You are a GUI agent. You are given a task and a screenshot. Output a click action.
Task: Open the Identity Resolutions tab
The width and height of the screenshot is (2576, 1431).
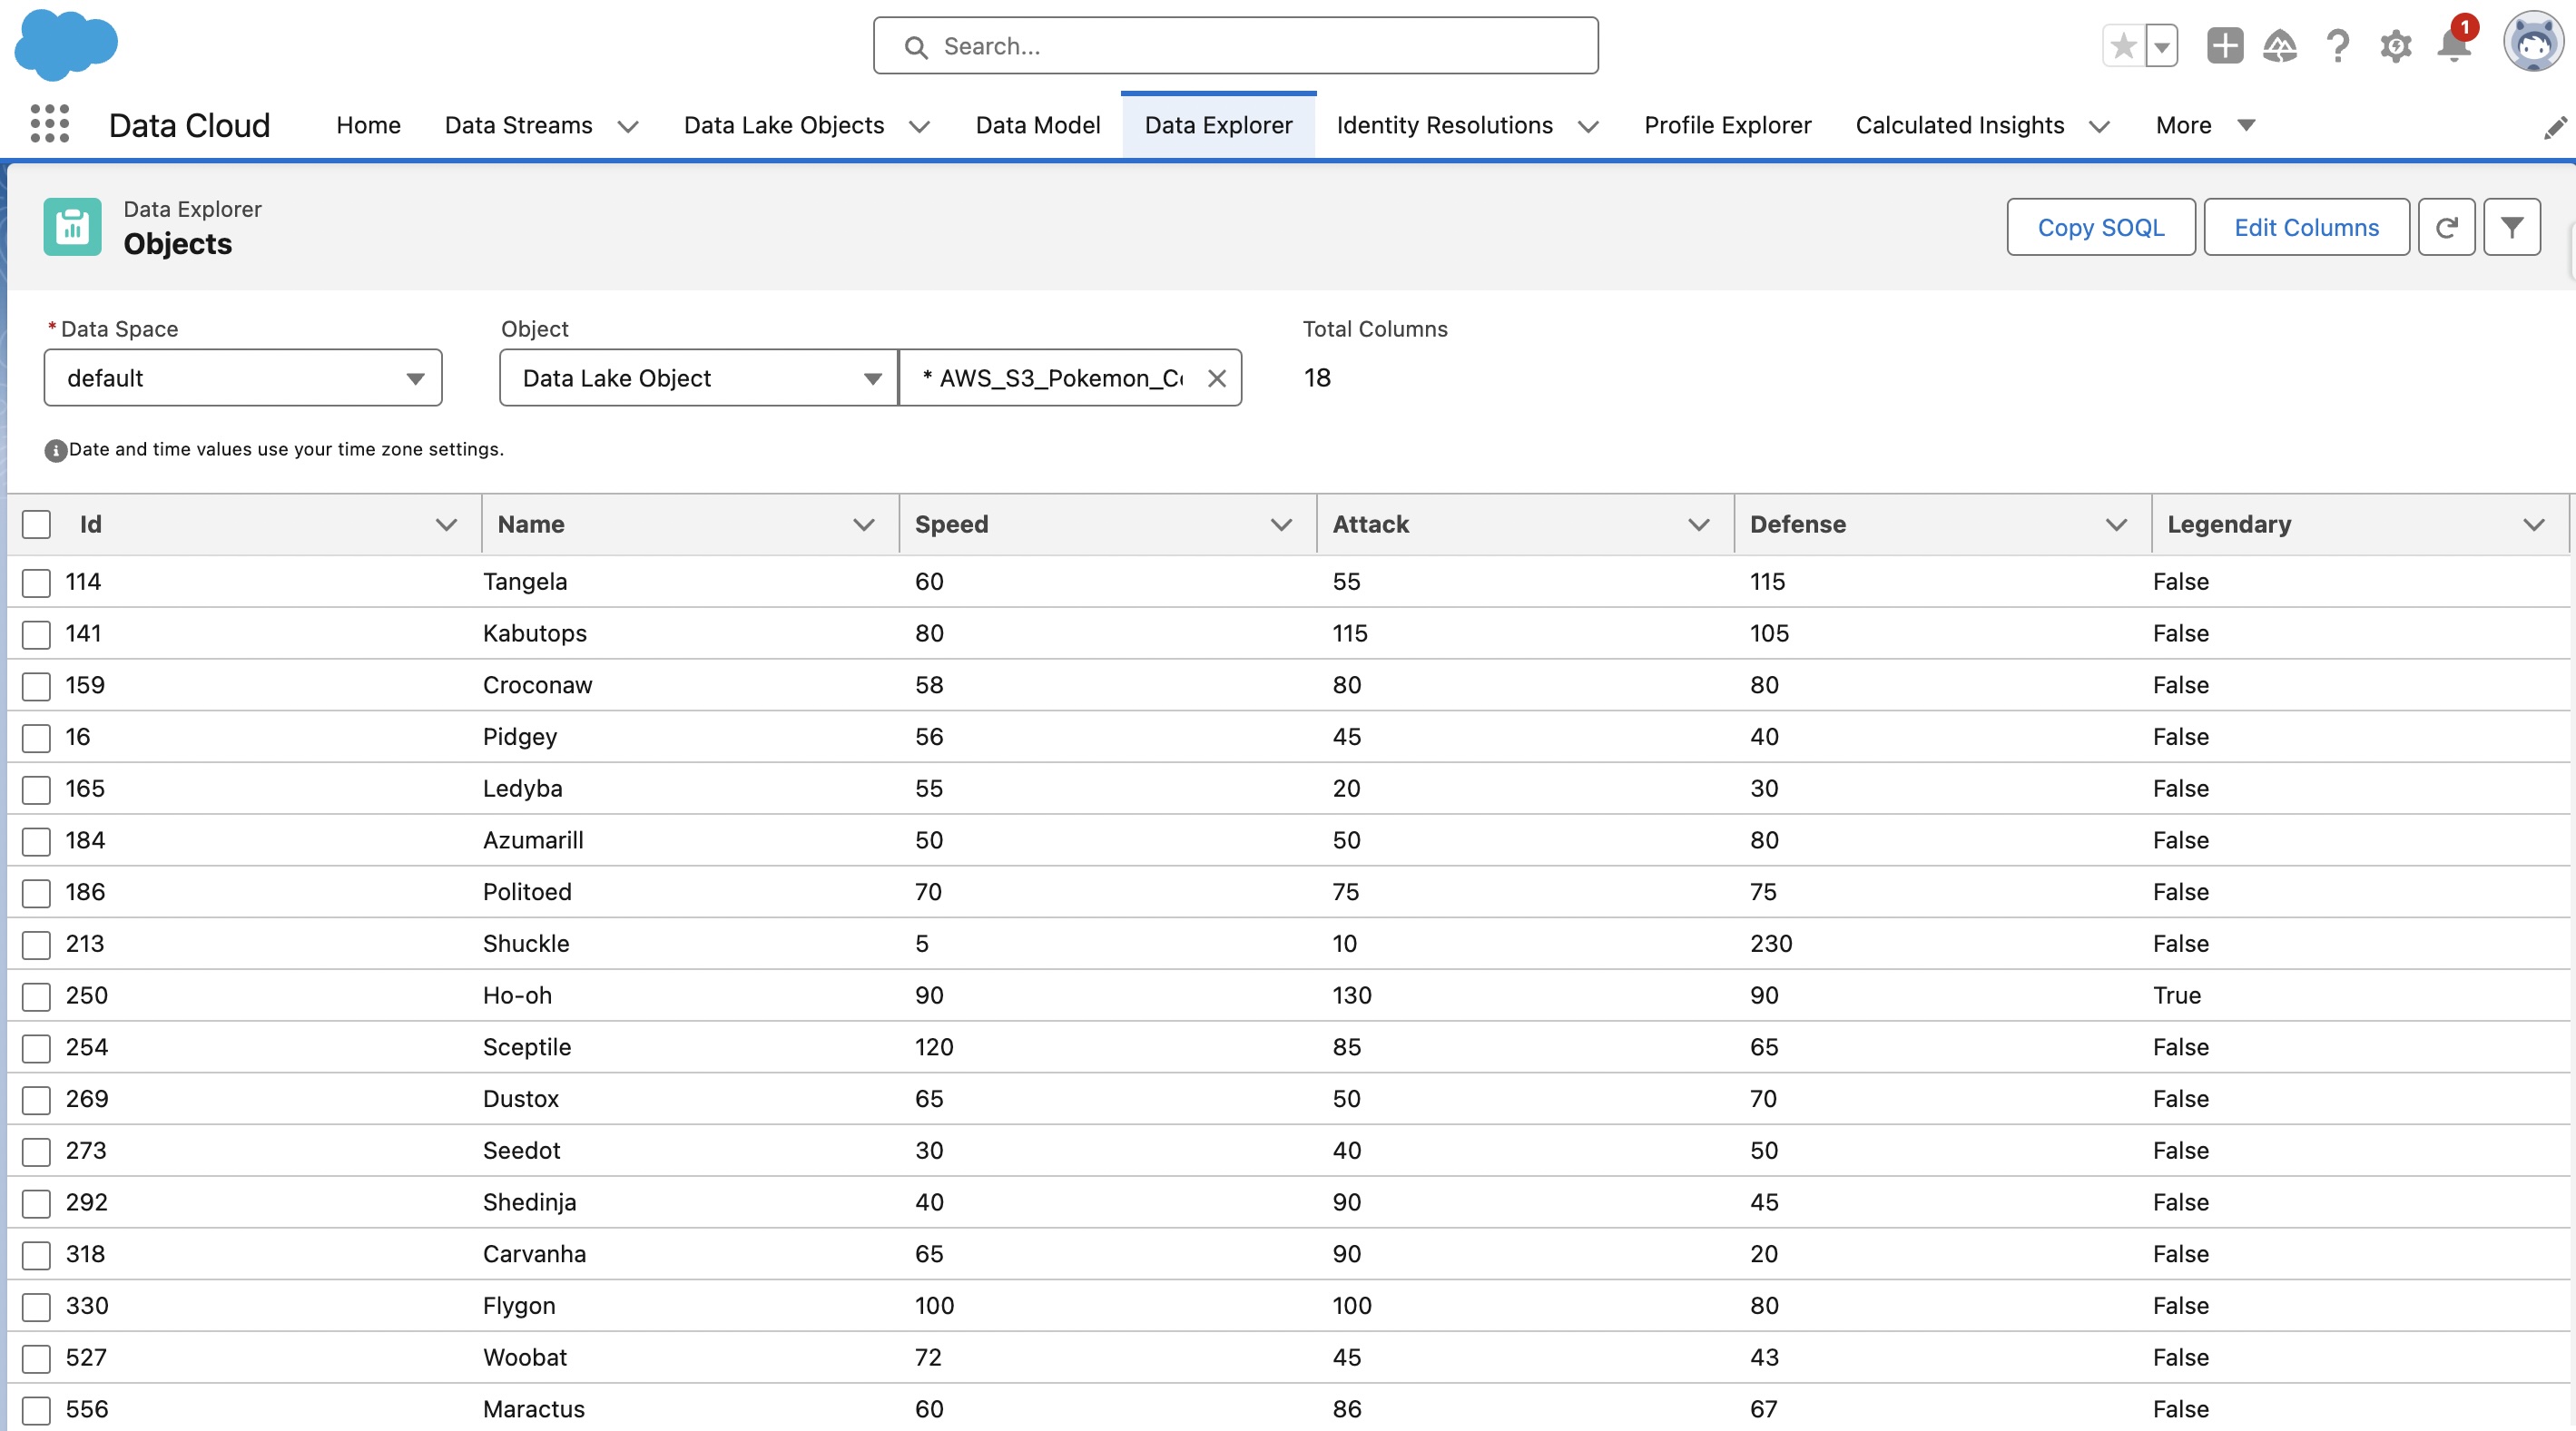pyautogui.click(x=1444, y=125)
